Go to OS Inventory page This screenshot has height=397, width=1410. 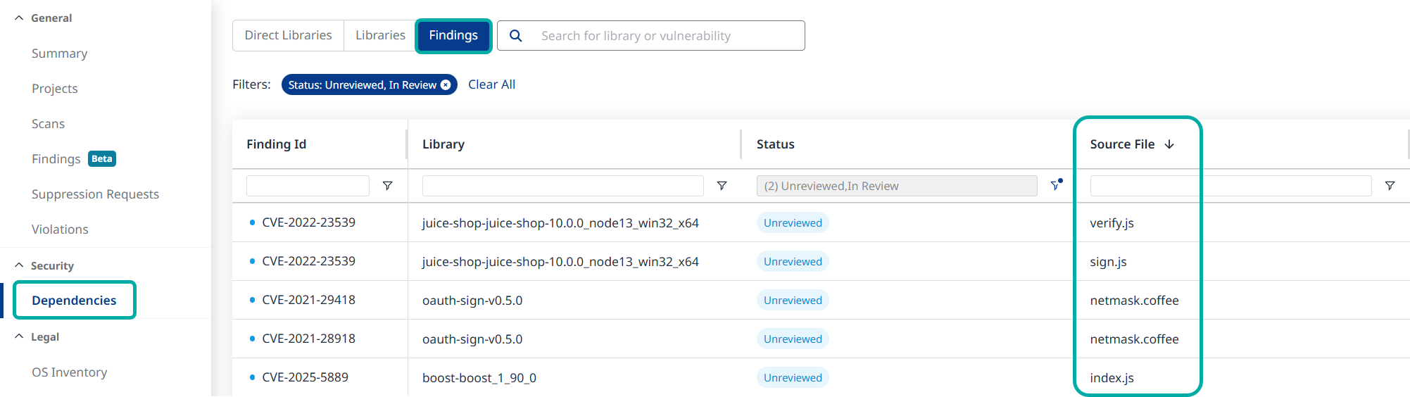[x=69, y=372]
